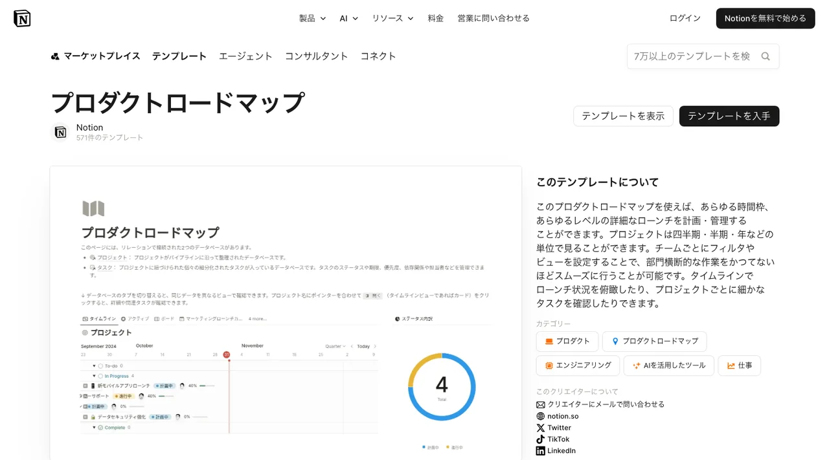Focus the template search field

[x=703, y=56]
